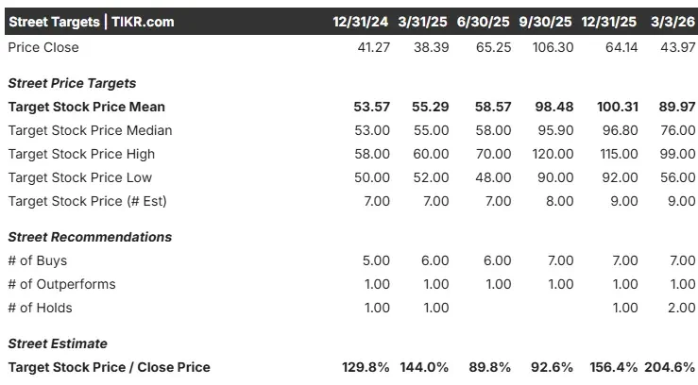Click the Target Stock Price Median label

pyautogui.click(x=90, y=130)
